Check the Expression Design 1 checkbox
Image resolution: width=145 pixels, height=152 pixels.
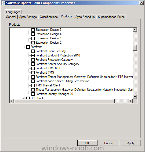(33, 38)
